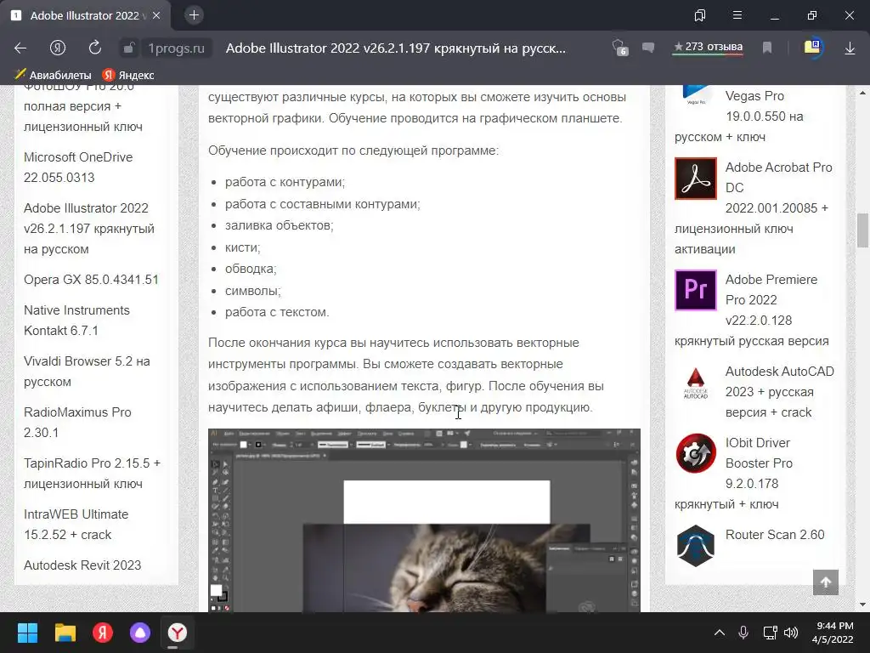Screen dimensions: 870x653
Task: Click the list item заливка объектов
Action: click(x=279, y=225)
